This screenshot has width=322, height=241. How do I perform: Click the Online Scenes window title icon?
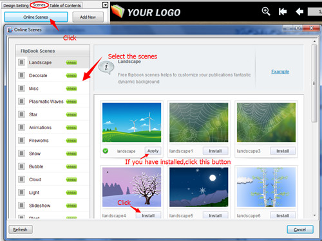(x=10, y=30)
